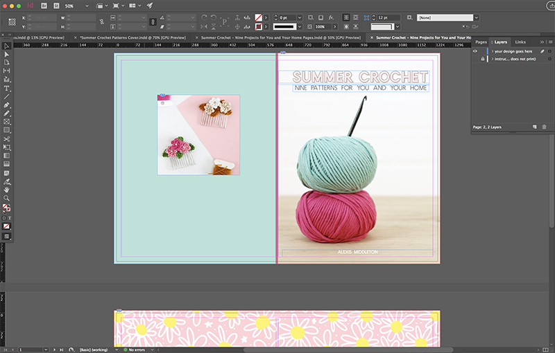
Task: Click fill color swatch in control panel
Action: point(259,17)
